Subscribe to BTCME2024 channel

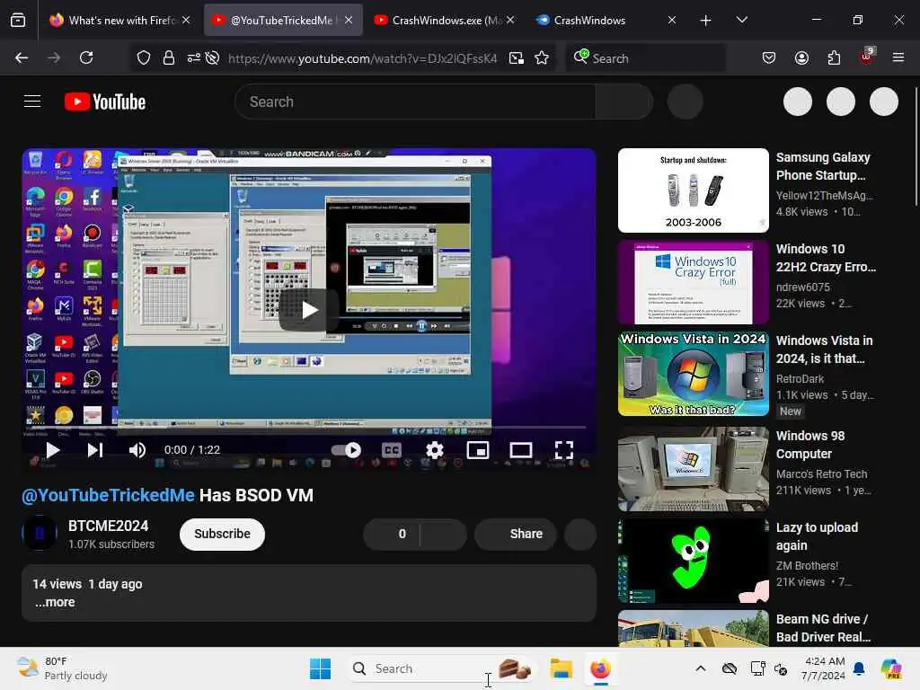pos(222,534)
